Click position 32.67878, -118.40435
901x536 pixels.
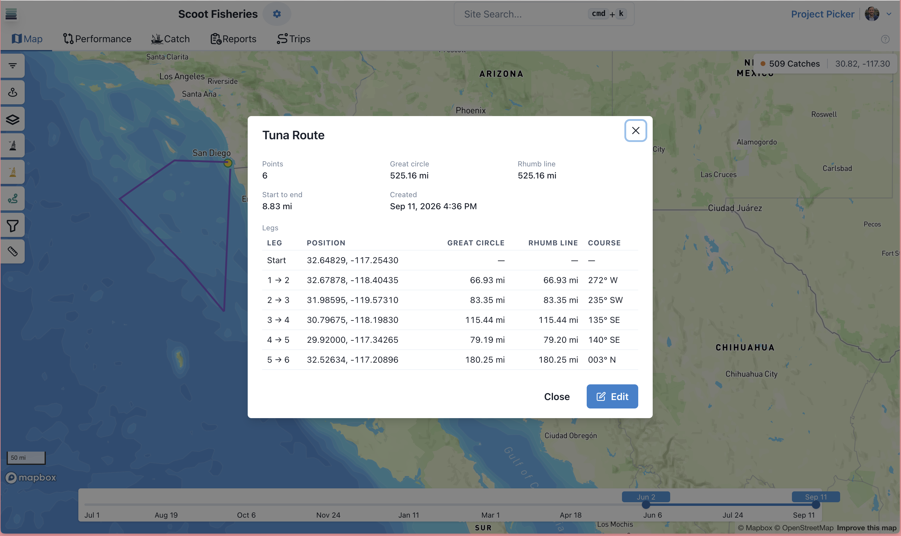352,280
